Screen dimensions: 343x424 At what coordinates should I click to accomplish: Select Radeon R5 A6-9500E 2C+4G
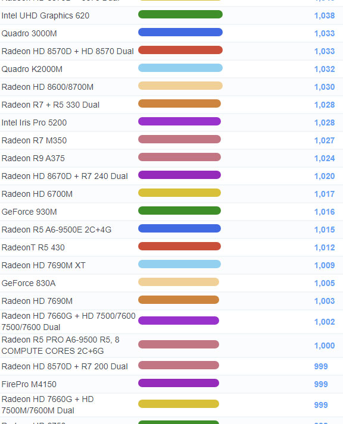tap(57, 230)
